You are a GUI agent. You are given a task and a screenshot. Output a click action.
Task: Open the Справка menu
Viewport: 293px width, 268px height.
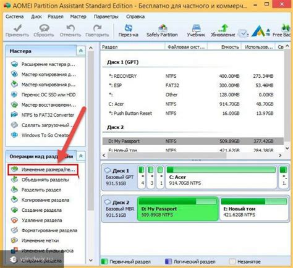coord(135,17)
